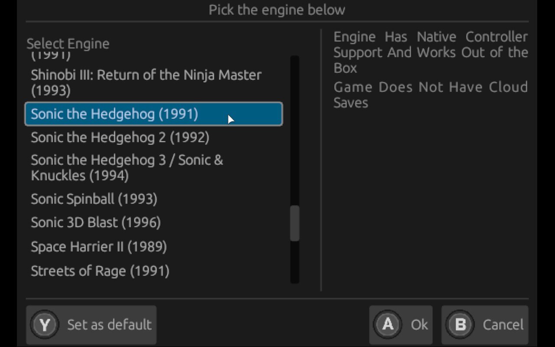Click the Select Engine label
Viewport: 555px width, 347px height.
pos(68,44)
